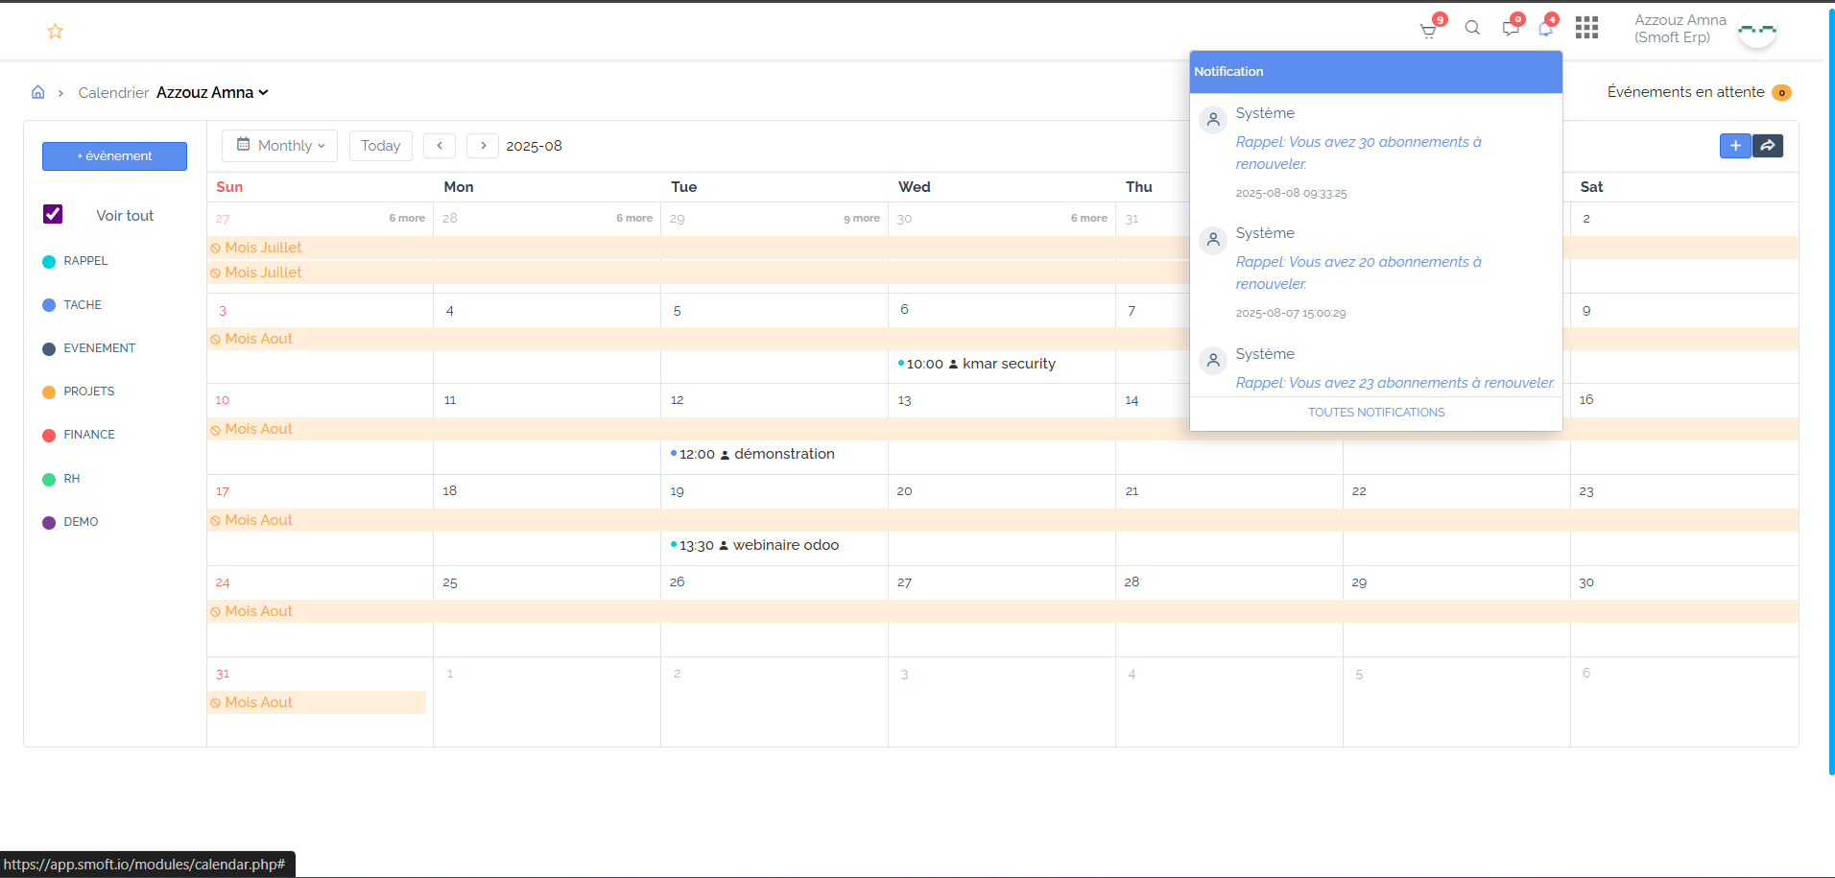Go to home via breadcrumb icon
The image size is (1835, 878).
(38, 92)
